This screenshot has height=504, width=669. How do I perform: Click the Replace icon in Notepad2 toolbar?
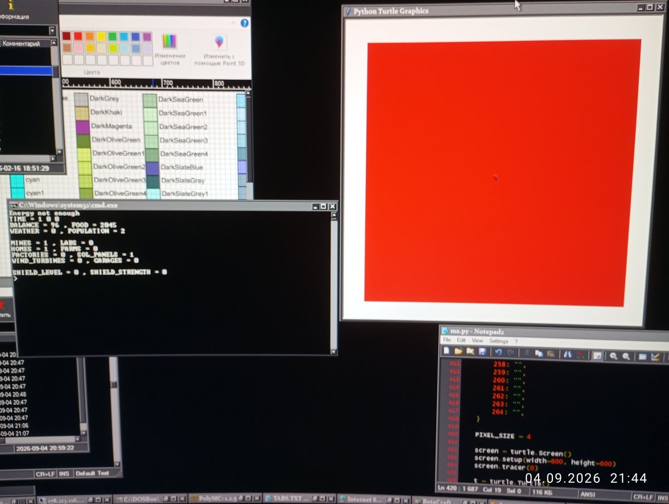click(x=580, y=355)
